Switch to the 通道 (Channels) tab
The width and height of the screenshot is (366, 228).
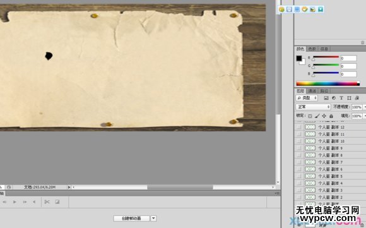click(312, 91)
